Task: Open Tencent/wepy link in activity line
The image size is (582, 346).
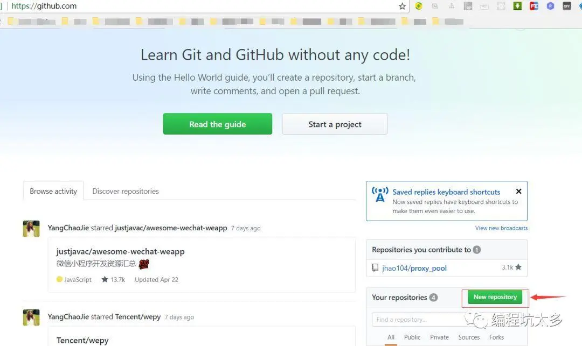Action: [138, 317]
